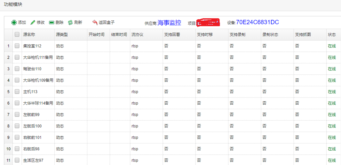Screen dimensions: 341x165
Task: Click the 在线 status for 生活区左97
Action: click(331, 160)
